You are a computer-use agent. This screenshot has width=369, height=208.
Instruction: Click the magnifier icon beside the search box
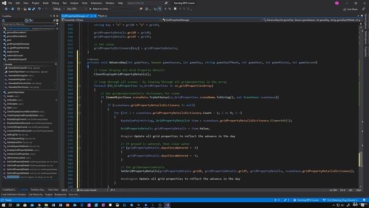166,3
